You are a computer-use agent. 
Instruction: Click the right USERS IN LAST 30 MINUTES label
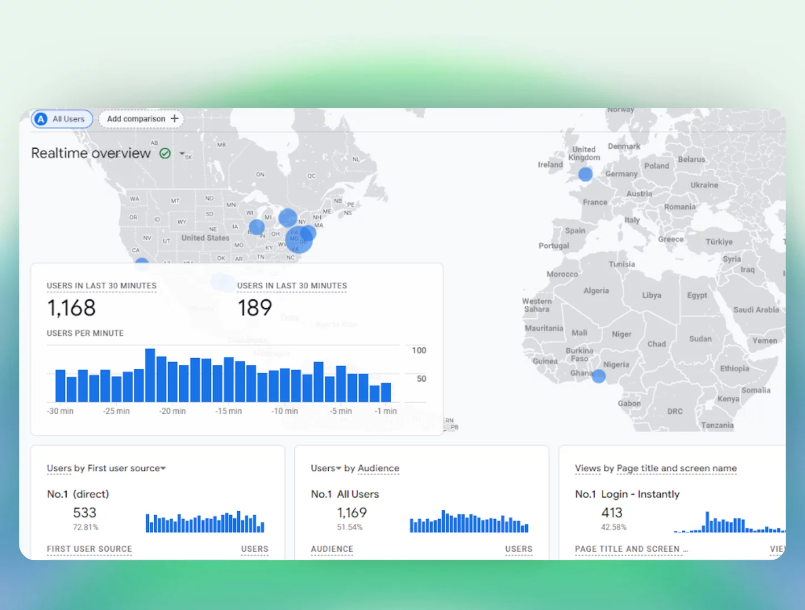point(292,286)
